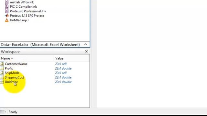
Task: Open the Workspace panel actions menu
Action: click(x=86, y=52)
